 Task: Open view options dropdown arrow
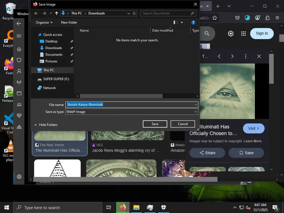pyautogui.click(x=182, y=22)
